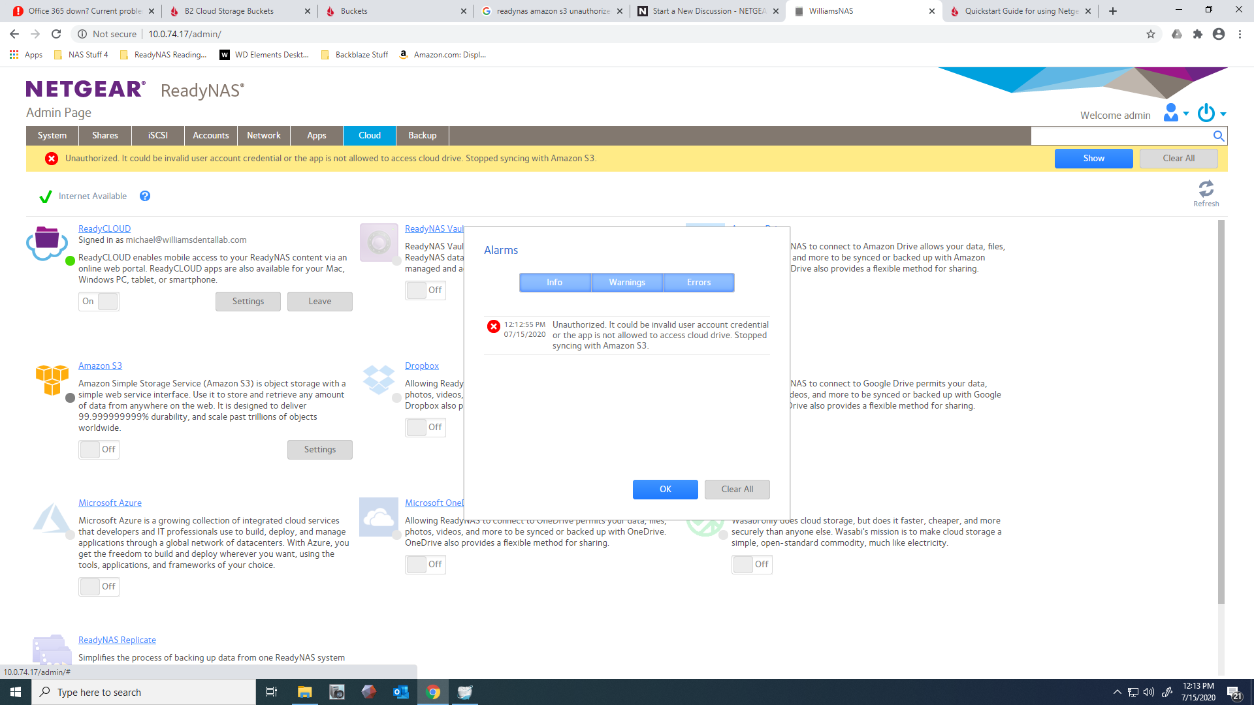Image resolution: width=1254 pixels, height=705 pixels.
Task: Expand the admin user profile dropdown
Action: (x=1176, y=113)
